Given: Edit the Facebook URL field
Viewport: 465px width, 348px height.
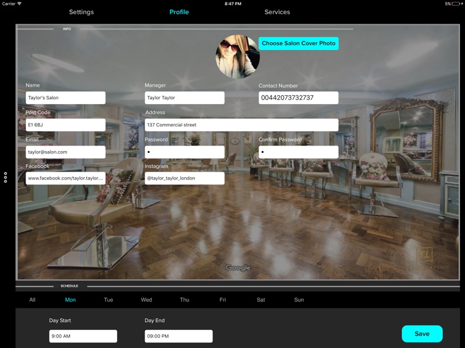Looking at the screenshot, I should [66, 178].
